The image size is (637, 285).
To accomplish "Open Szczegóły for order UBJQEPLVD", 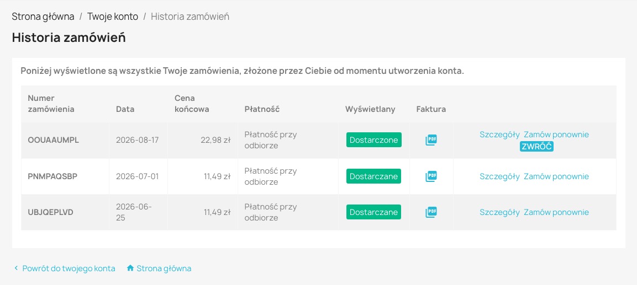I will [x=499, y=212].
